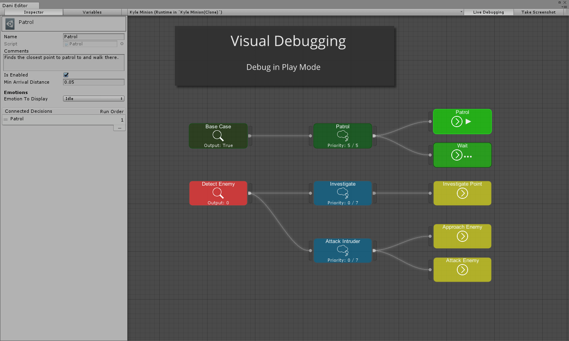Click the input port of Patrol decision node
This screenshot has height=341, width=569.
pyautogui.click(x=310, y=136)
